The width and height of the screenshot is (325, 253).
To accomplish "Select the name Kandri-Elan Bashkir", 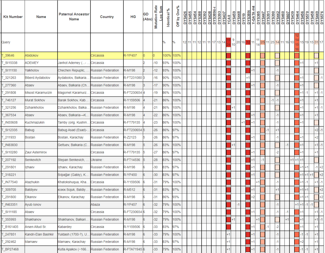I will click(x=40, y=234).
